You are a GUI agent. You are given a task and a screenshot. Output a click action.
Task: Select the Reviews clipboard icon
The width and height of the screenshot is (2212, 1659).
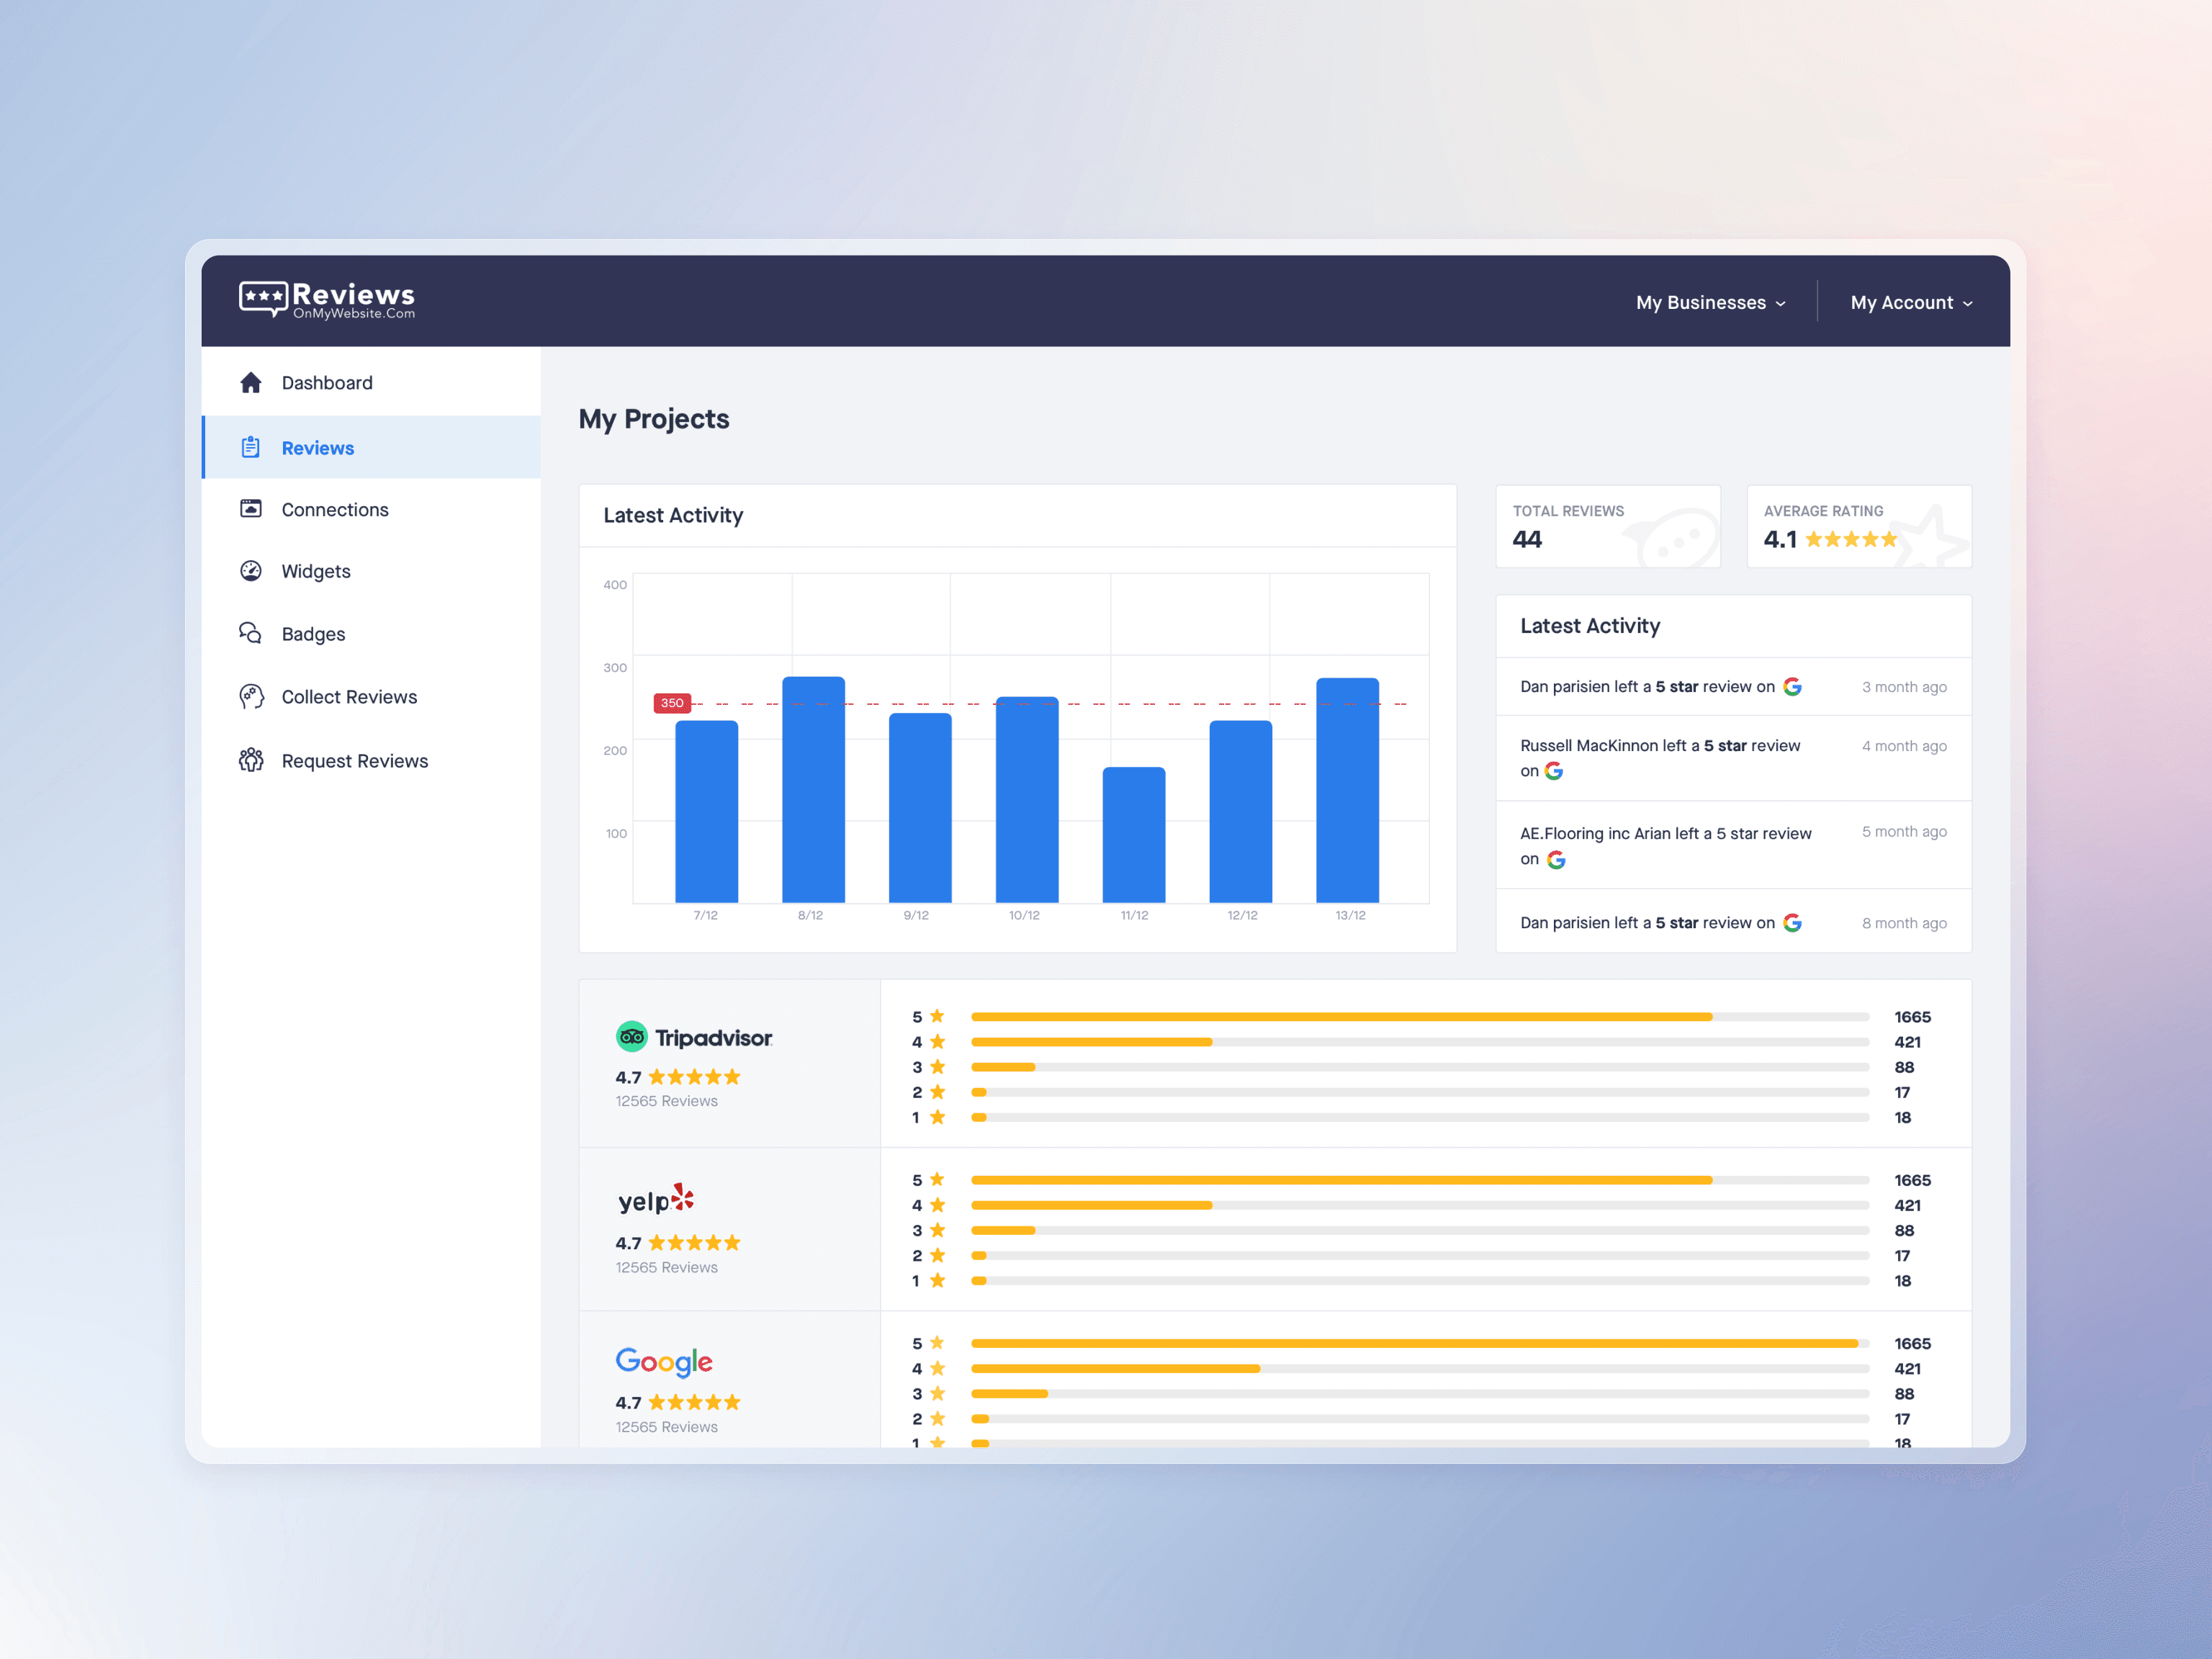(x=251, y=447)
